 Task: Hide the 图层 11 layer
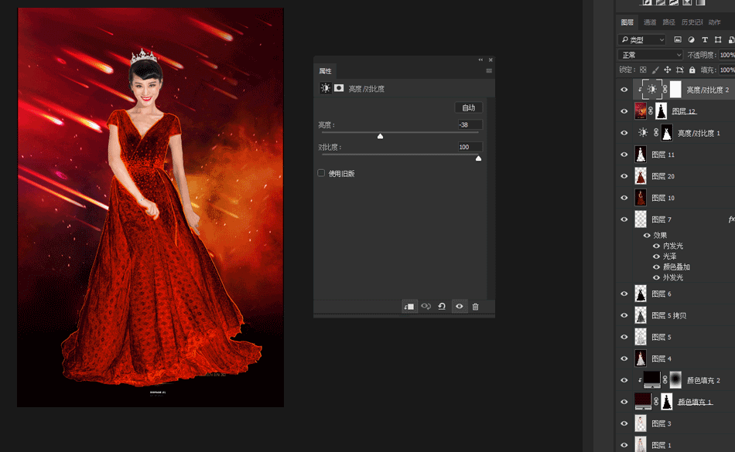click(x=624, y=155)
